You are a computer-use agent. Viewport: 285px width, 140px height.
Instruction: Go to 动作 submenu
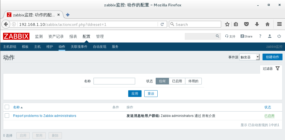(x=62, y=47)
